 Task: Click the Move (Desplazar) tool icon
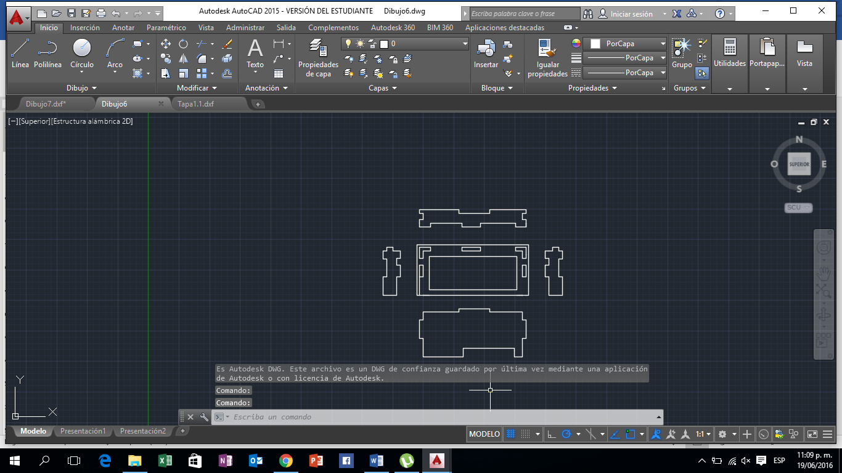coord(165,44)
